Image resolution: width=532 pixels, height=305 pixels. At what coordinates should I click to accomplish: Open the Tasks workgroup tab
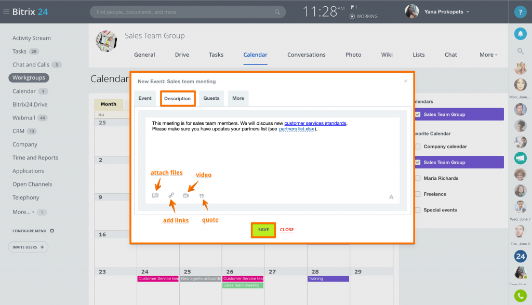pyautogui.click(x=216, y=55)
